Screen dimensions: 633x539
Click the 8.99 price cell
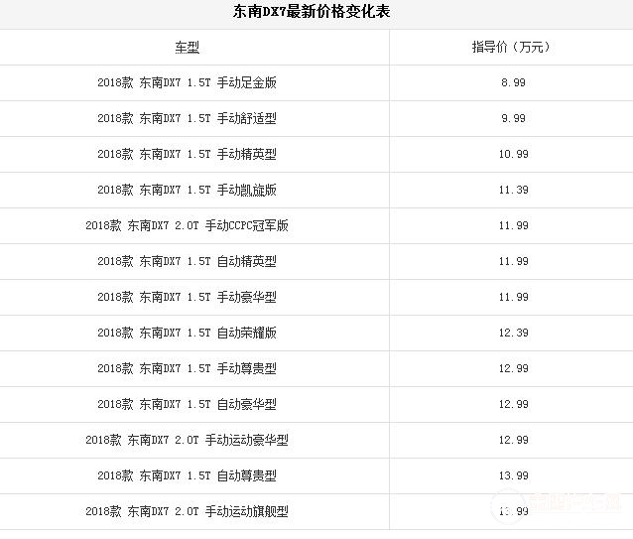pos(513,82)
